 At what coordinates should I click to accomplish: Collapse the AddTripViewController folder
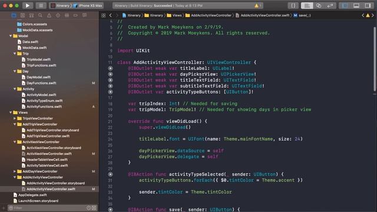coord(15,124)
